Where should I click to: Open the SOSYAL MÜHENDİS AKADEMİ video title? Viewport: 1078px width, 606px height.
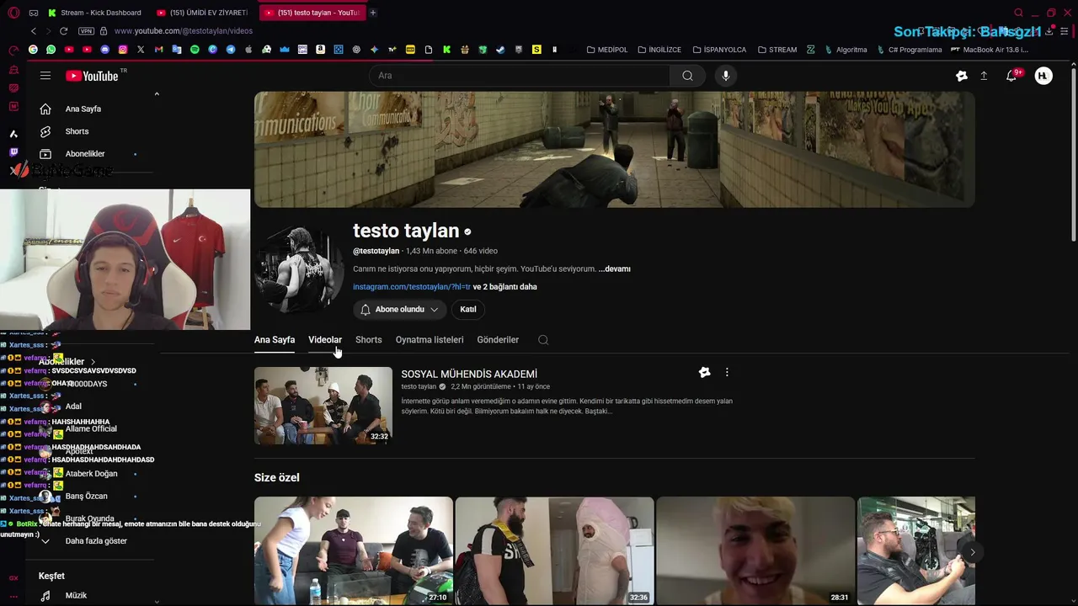pos(469,374)
